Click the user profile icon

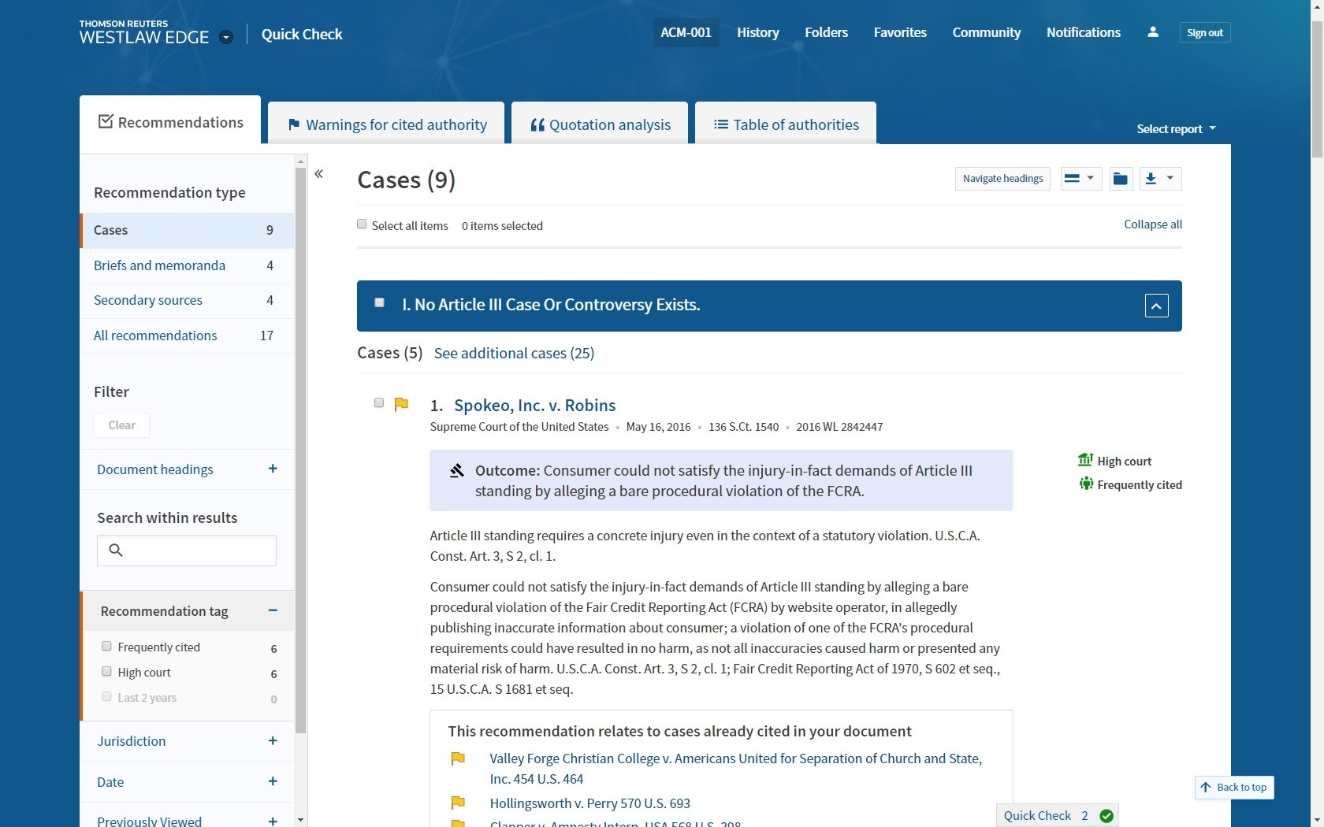(1152, 32)
